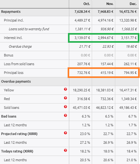Select the Nov. column header
140x164 pixels.
pos(110,4)
